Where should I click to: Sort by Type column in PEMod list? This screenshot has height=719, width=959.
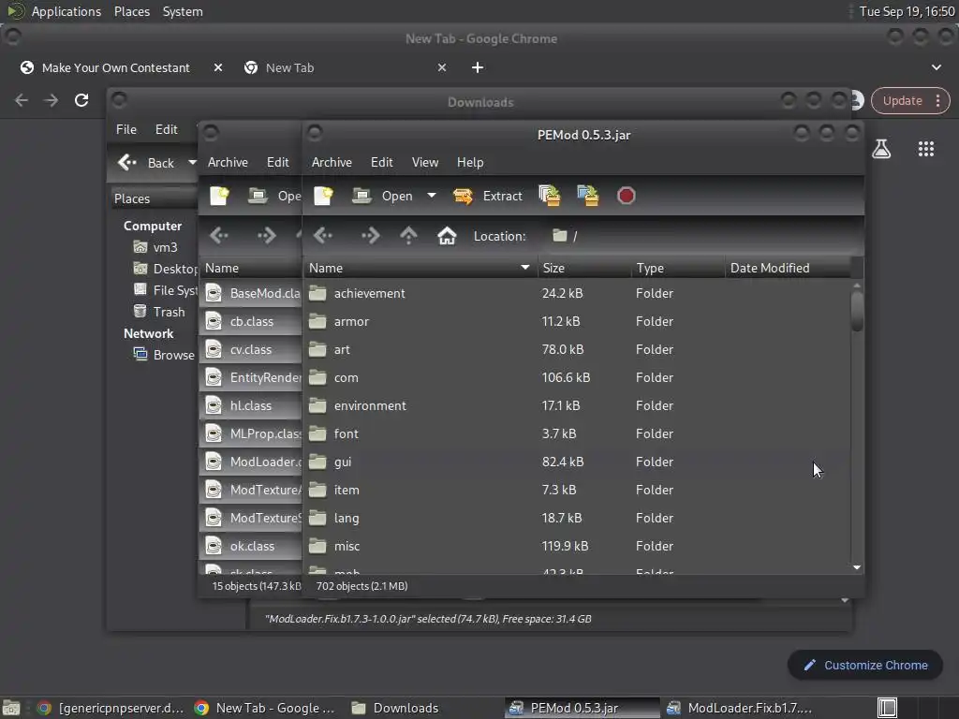point(678,268)
